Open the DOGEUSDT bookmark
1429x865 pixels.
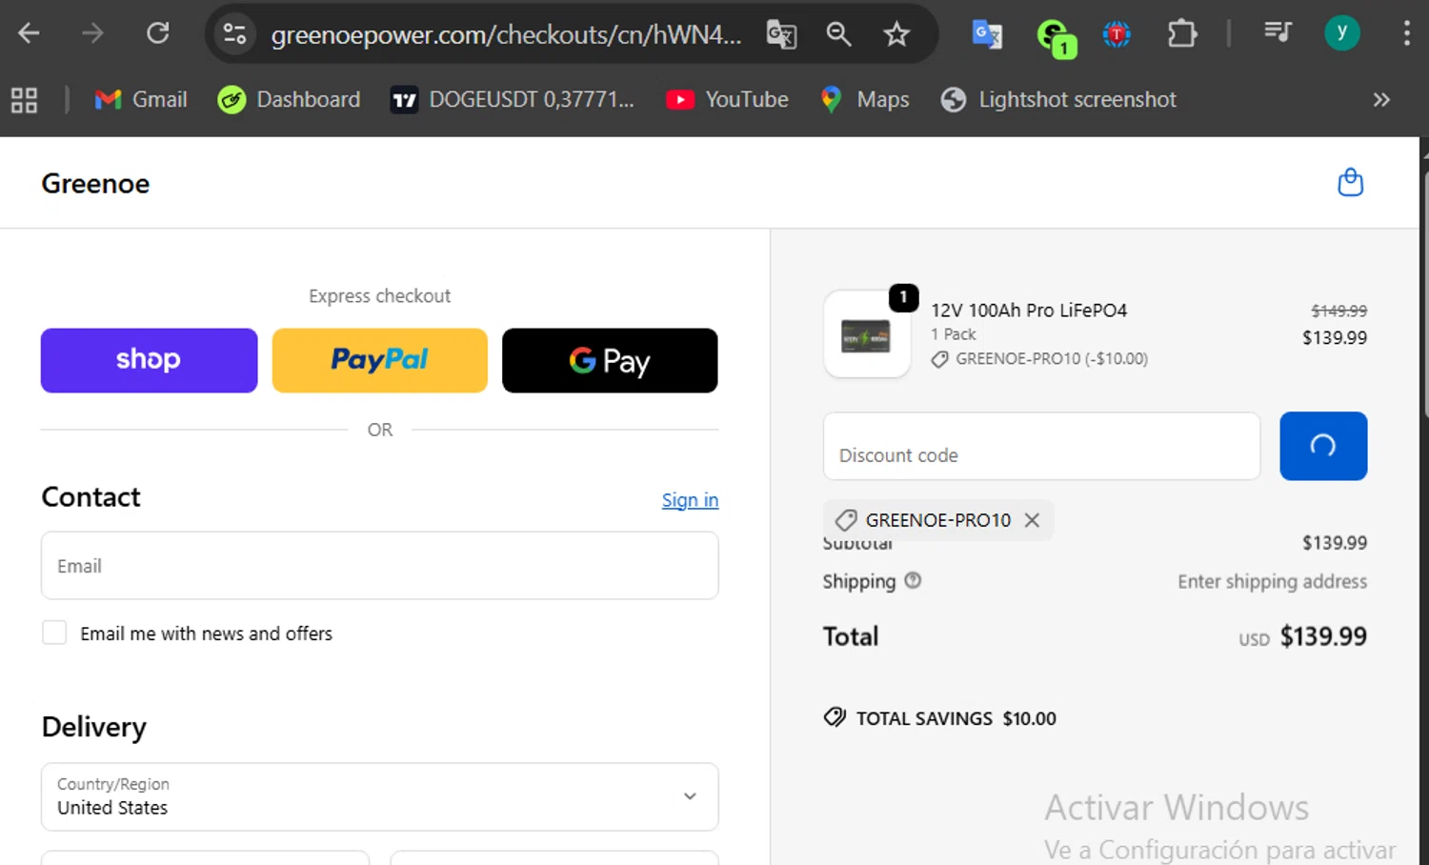point(513,99)
